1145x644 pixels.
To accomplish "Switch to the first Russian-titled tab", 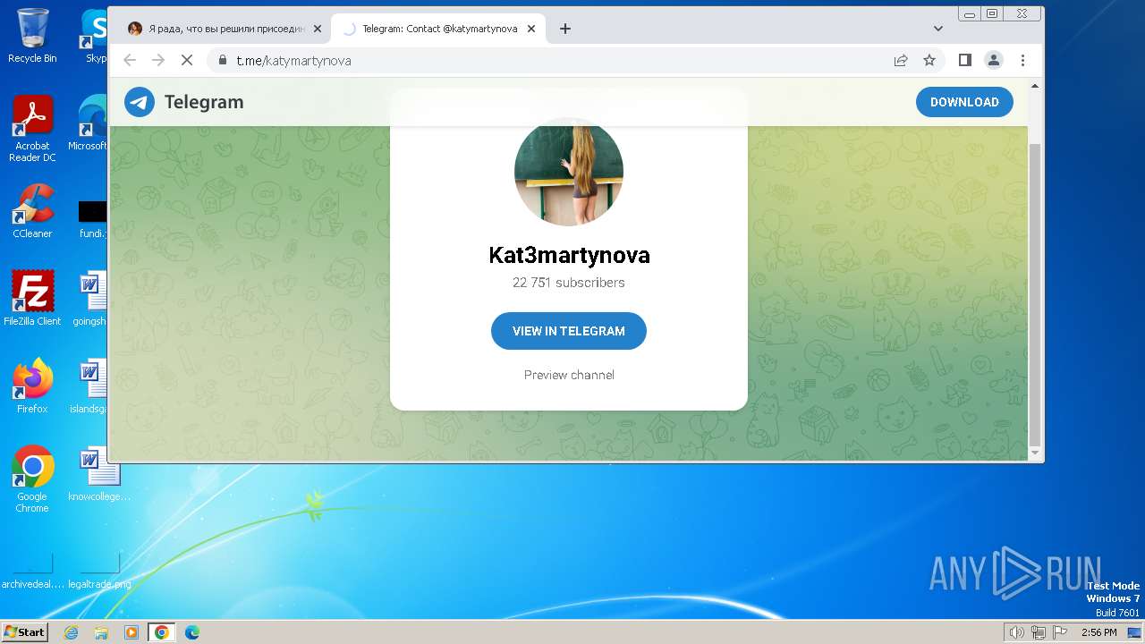I will [224, 29].
